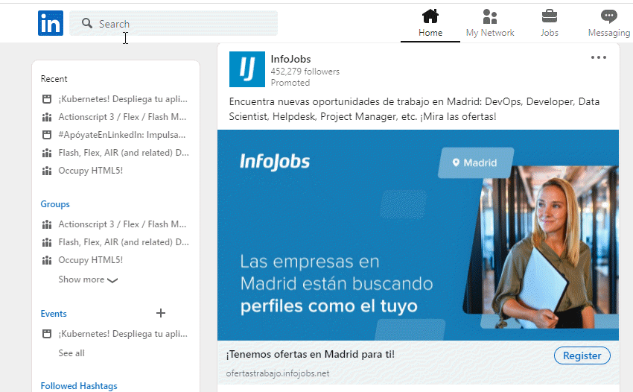Open the Messaging speech bubble icon
The height and width of the screenshot is (392, 633).
pyautogui.click(x=608, y=16)
